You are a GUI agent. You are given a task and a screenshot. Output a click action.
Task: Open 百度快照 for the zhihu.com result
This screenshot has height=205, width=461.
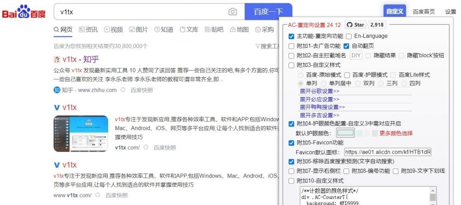[x=142, y=90]
